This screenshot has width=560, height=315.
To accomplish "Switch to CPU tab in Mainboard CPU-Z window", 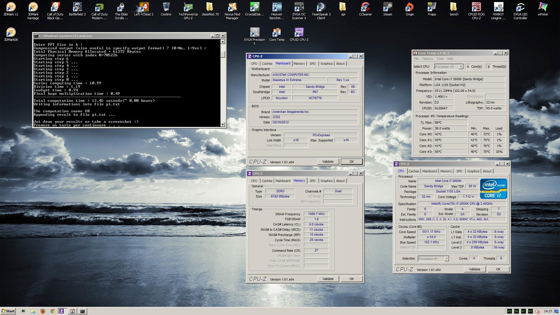I will (254, 64).
